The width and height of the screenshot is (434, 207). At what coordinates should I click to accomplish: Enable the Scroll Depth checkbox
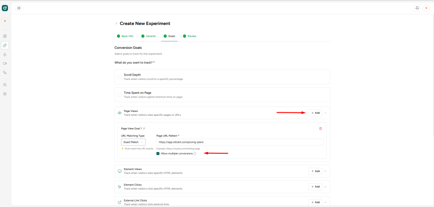click(x=120, y=77)
